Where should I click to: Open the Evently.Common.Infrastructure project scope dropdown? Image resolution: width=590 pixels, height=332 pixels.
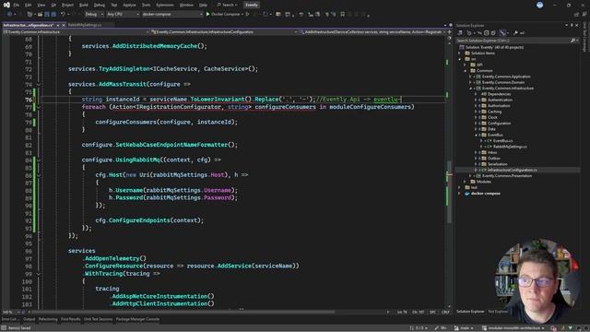[76, 32]
